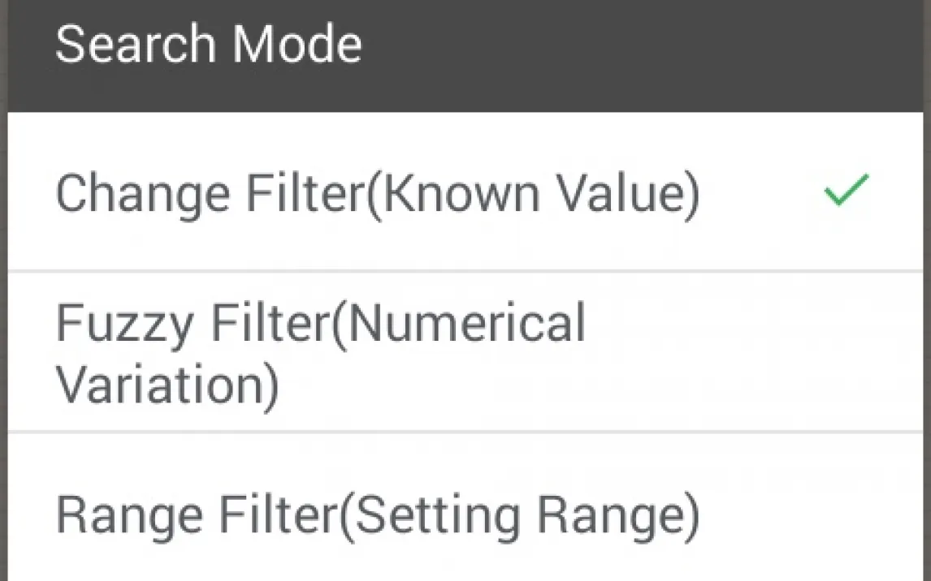Switch search mode to Range Filter

pos(377,516)
